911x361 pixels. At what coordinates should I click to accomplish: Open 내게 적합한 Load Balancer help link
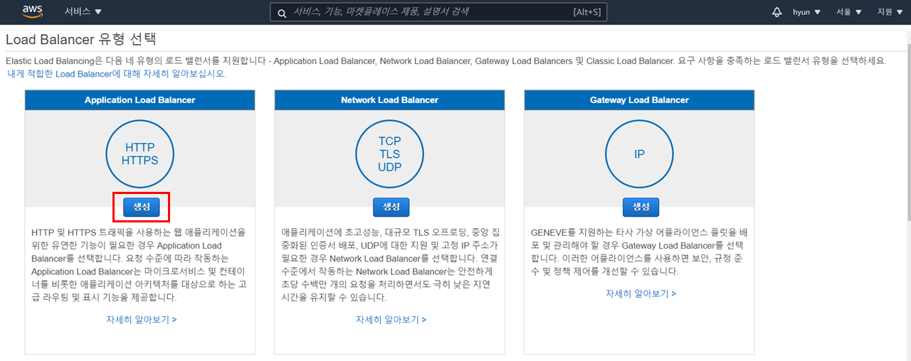click(116, 74)
